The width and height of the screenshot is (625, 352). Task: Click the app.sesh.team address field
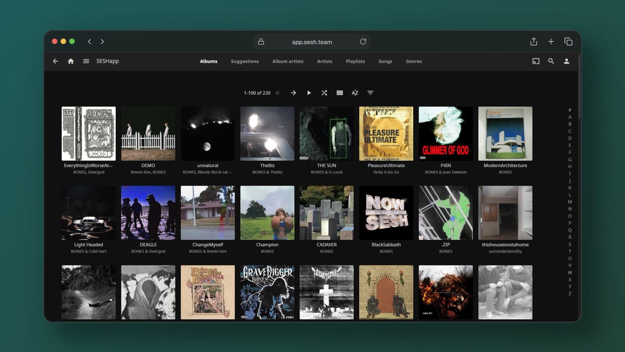(312, 42)
